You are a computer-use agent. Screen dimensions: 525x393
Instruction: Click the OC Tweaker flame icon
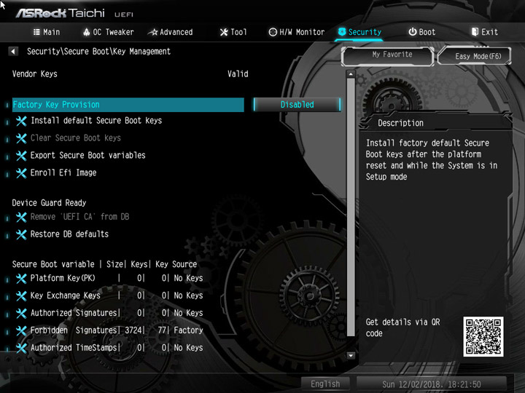coord(86,32)
